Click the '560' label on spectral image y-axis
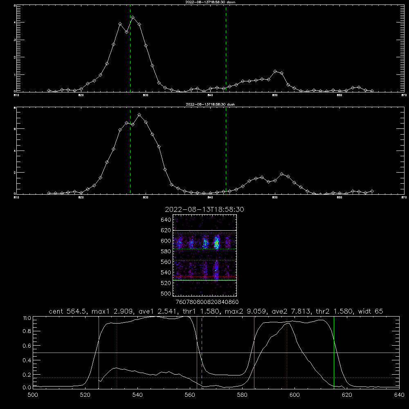 (166, 262)
